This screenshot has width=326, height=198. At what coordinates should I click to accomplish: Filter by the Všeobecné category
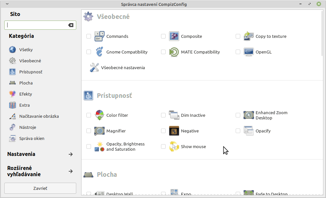click(30, 61)
